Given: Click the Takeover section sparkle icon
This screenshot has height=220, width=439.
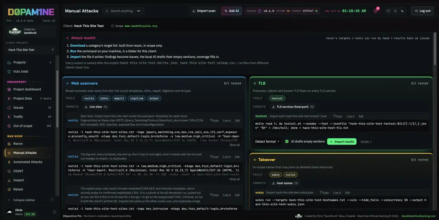Looking at the screenshot, I should pos(254,160).
